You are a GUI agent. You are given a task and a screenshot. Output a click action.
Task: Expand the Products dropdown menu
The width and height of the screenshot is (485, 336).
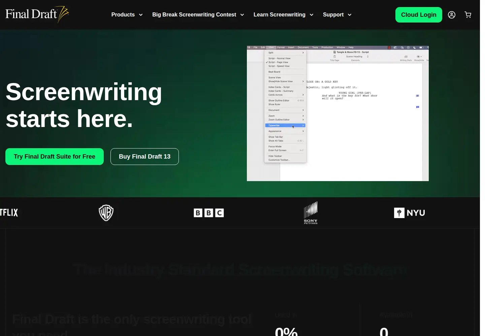(127, 15)
